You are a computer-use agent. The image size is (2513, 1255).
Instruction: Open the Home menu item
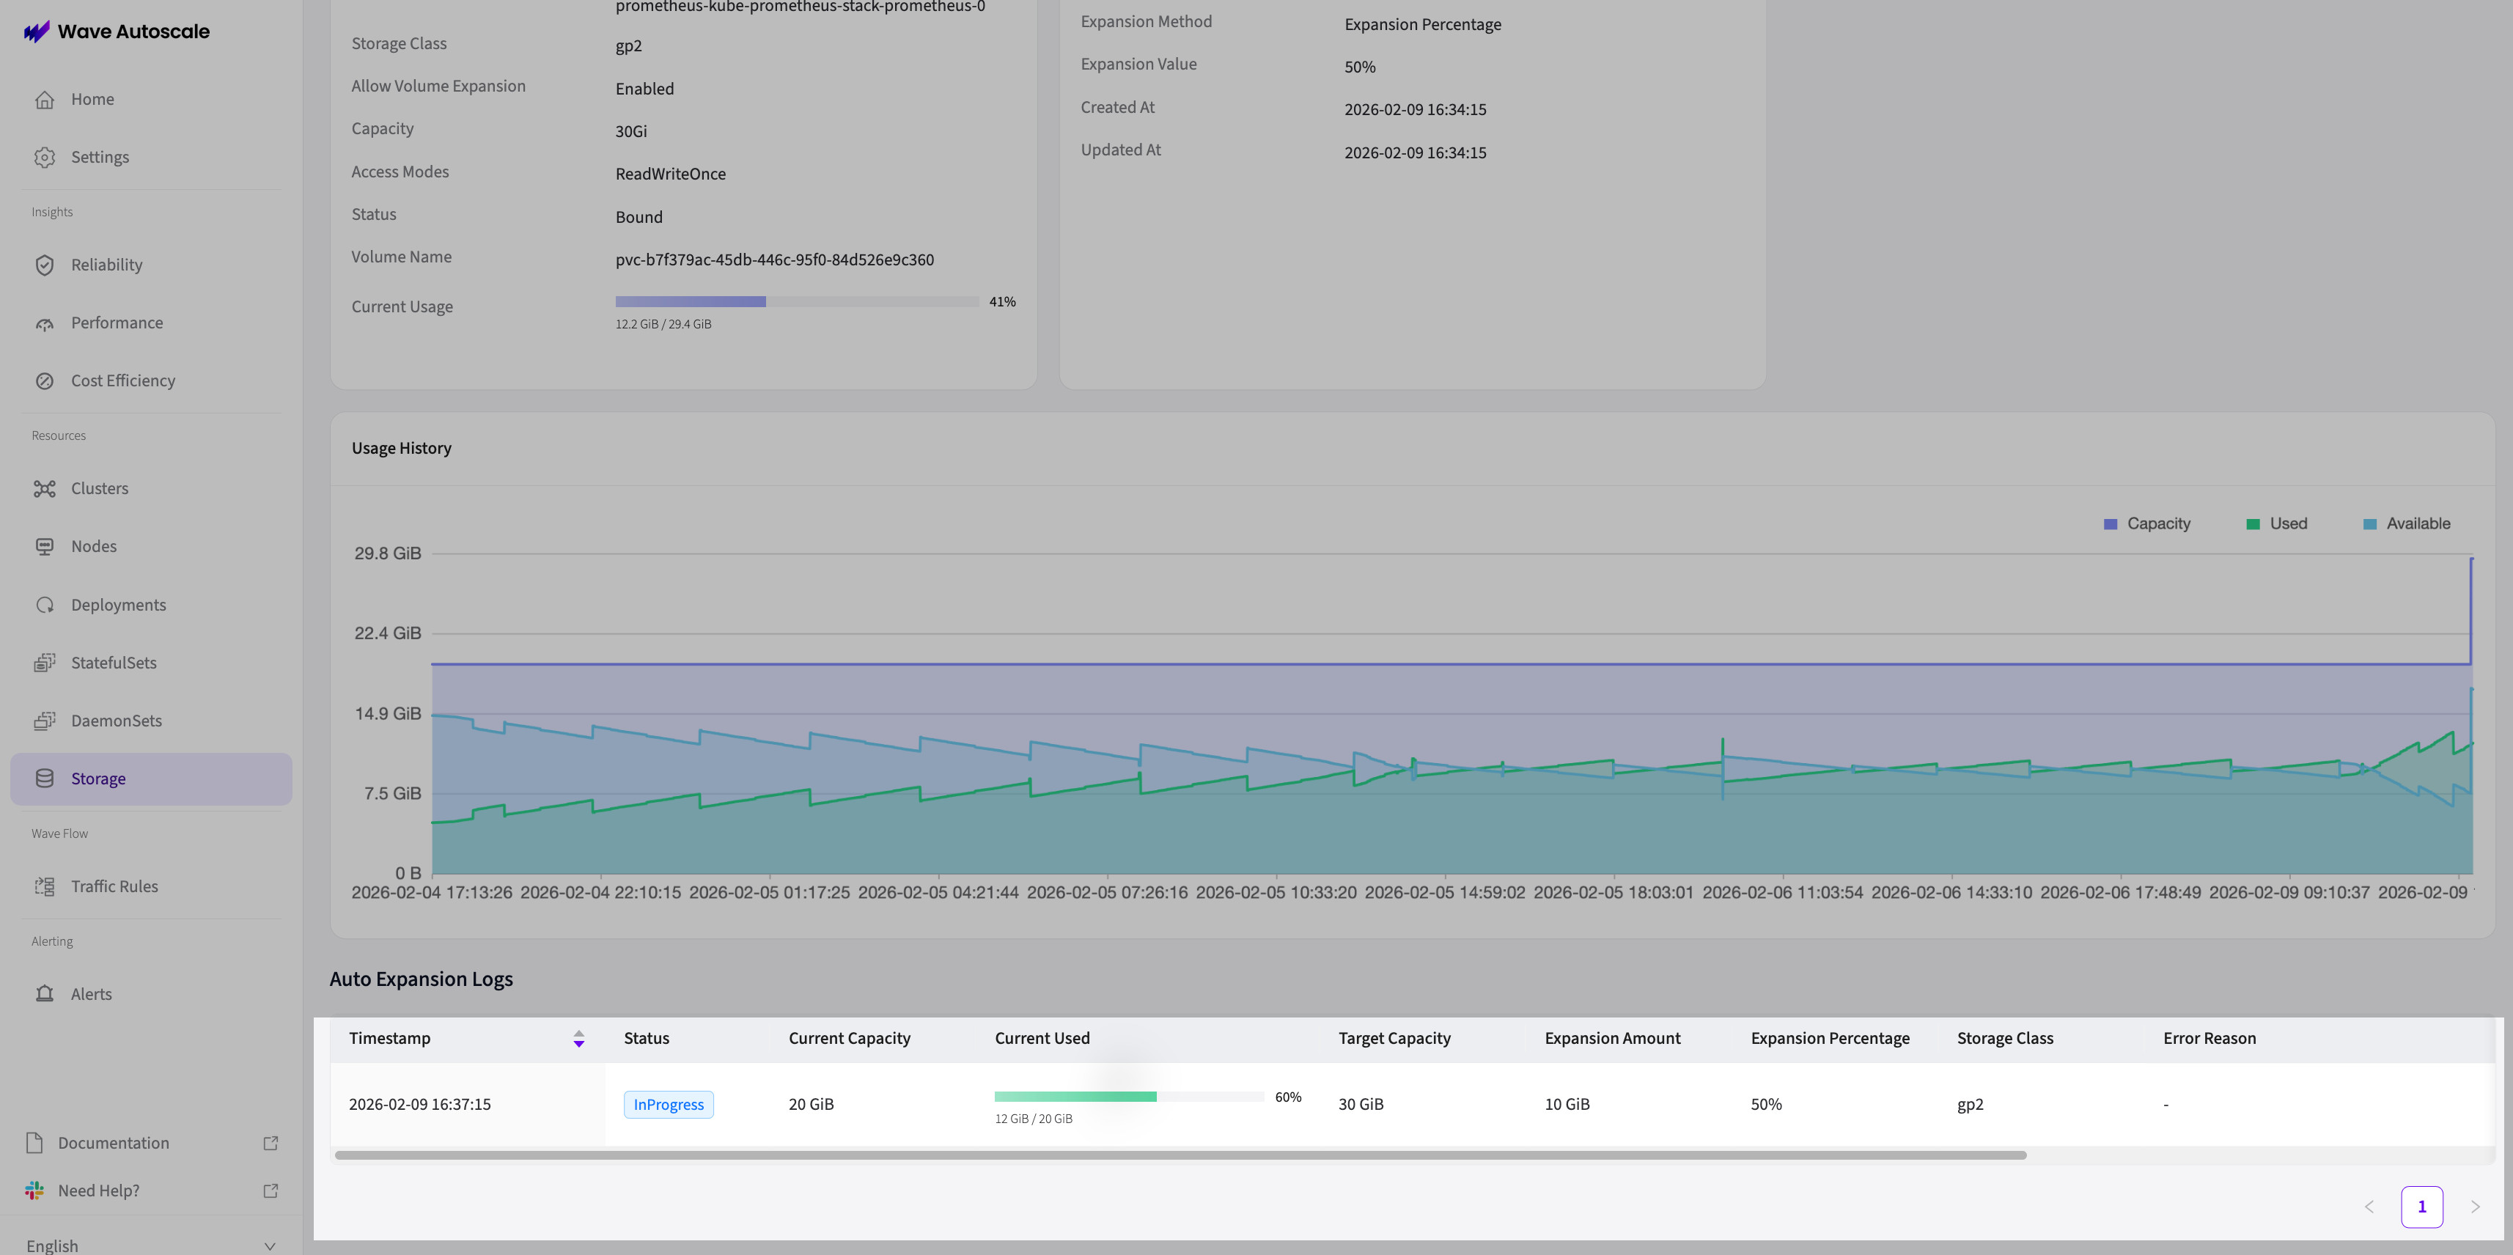151,100
